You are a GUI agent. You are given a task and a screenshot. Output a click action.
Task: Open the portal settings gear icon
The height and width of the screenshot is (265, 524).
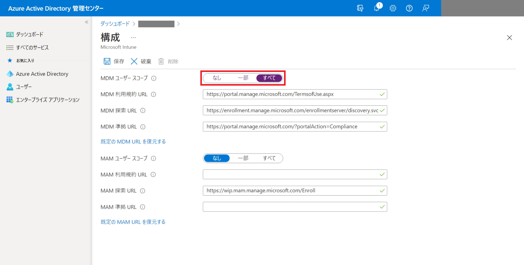393,8
